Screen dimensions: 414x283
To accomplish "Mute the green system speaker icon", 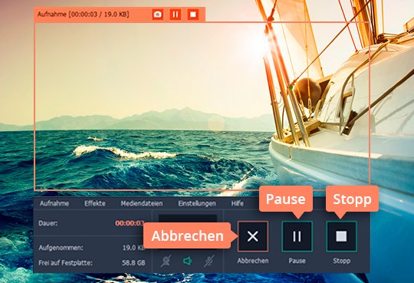I will pos(188,261).
